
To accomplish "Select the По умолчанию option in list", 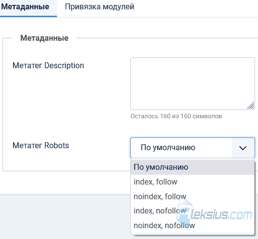I will [x=193, y=167].
